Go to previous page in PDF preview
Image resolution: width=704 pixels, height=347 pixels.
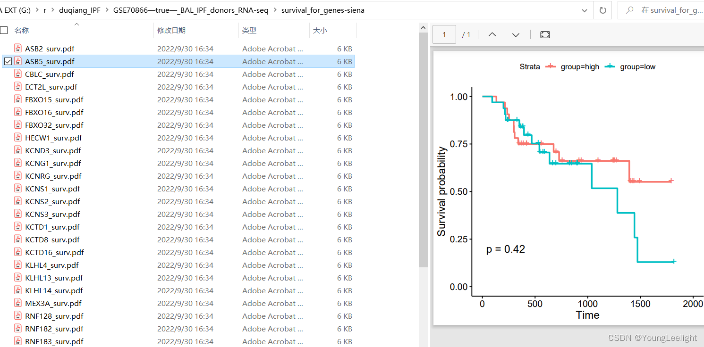coord(492,34)
